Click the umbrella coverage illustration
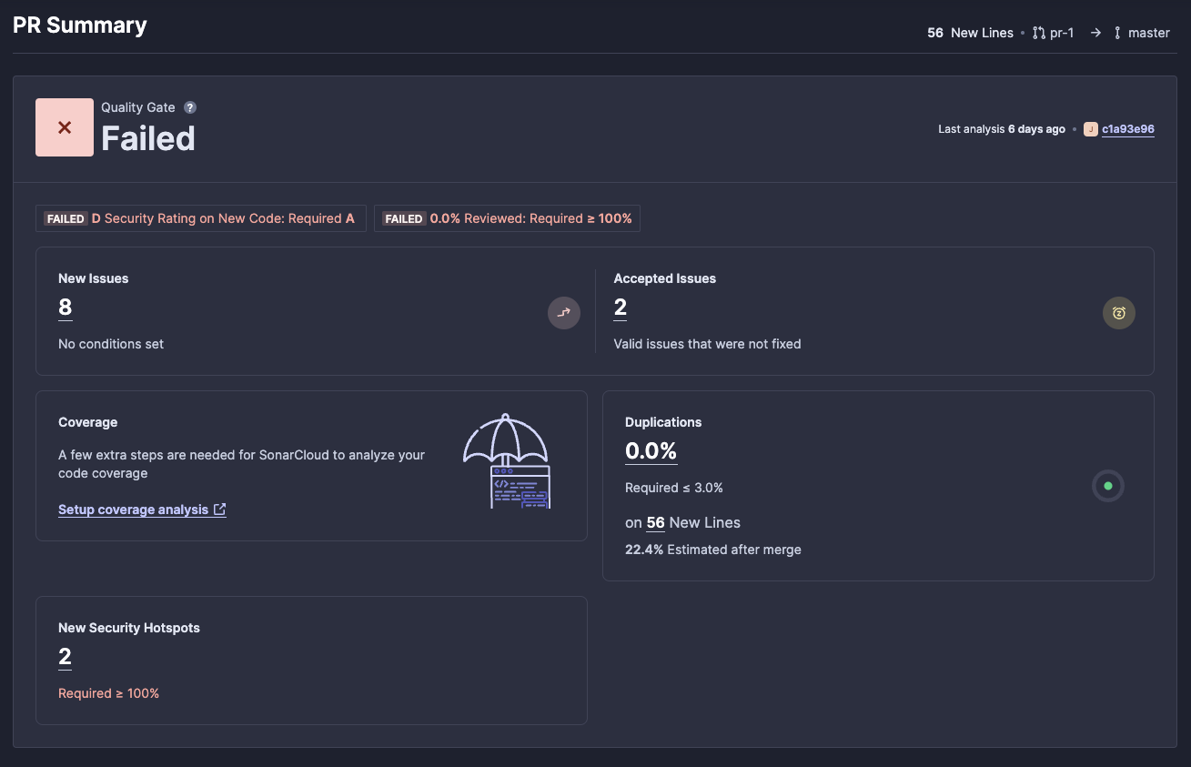This screenshot has height=767, width=1191. (x=508, y=462)
